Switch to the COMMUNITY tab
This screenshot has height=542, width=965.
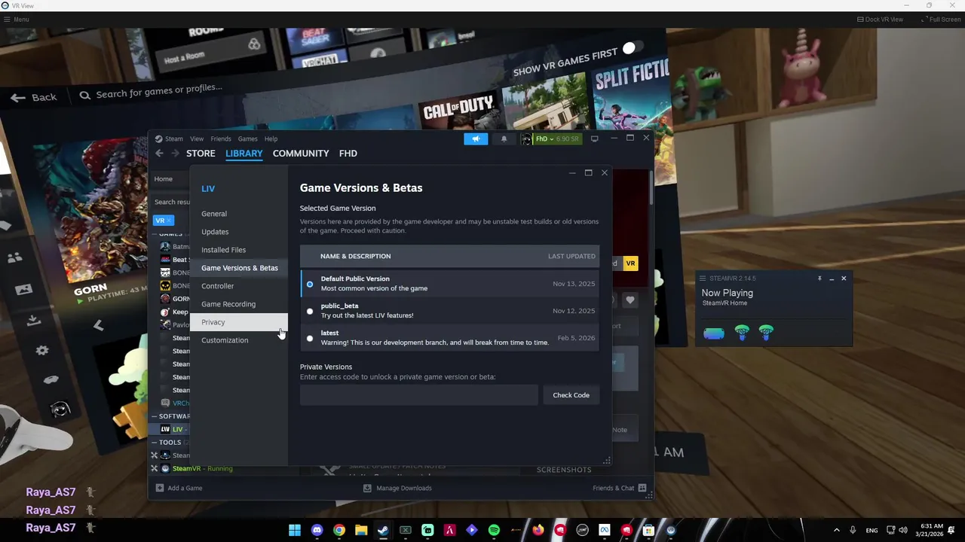(301, 154)
